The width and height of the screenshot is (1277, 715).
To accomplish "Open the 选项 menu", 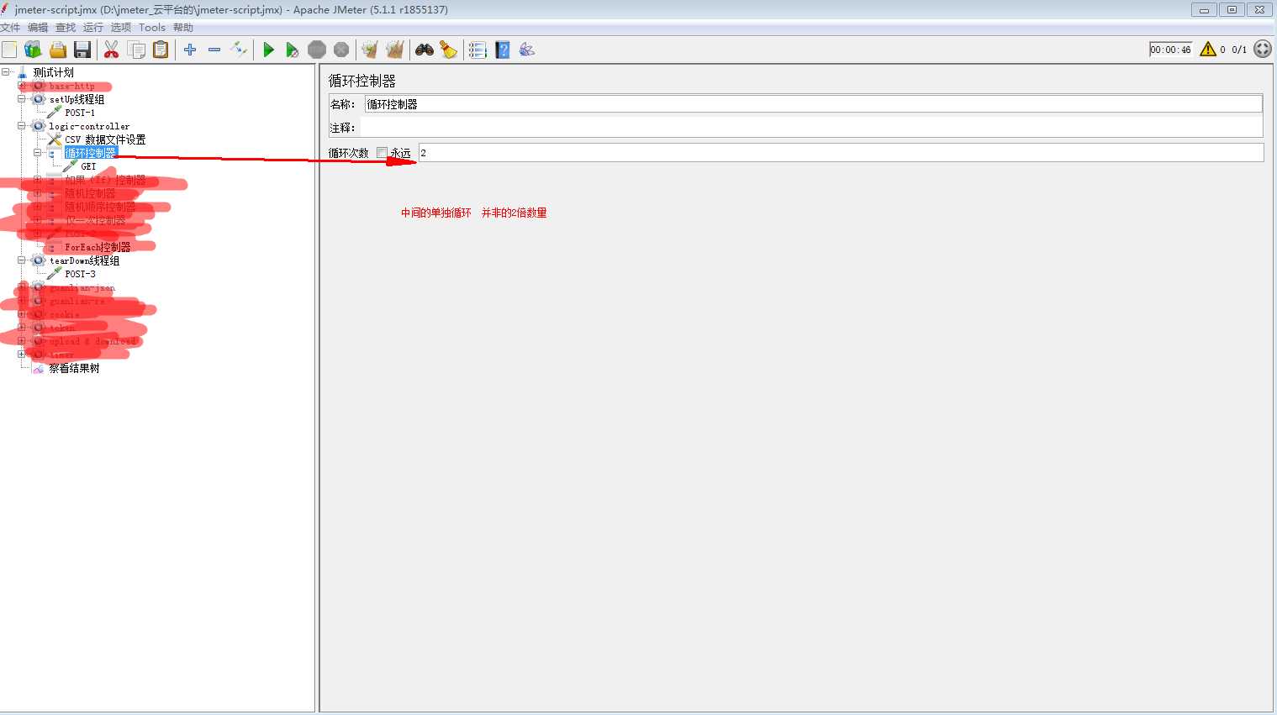I will pyautogui.click(x=121, y=28).
